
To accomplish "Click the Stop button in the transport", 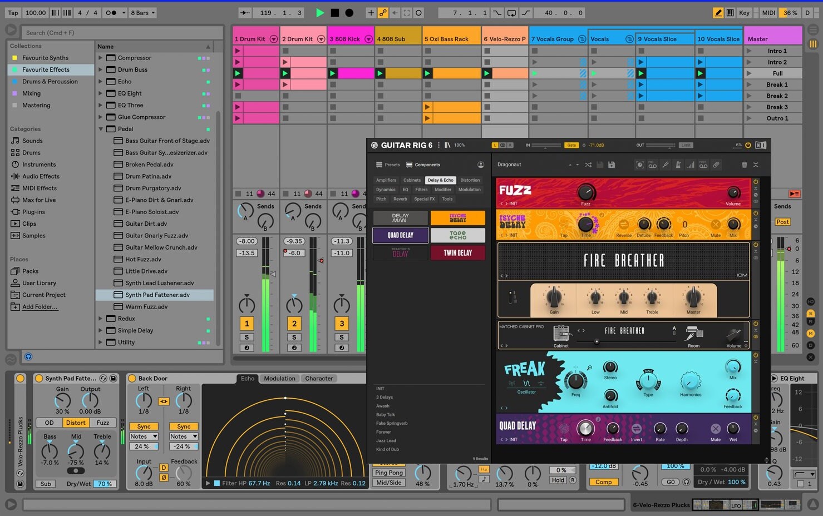I will click(x=334, y=13).
